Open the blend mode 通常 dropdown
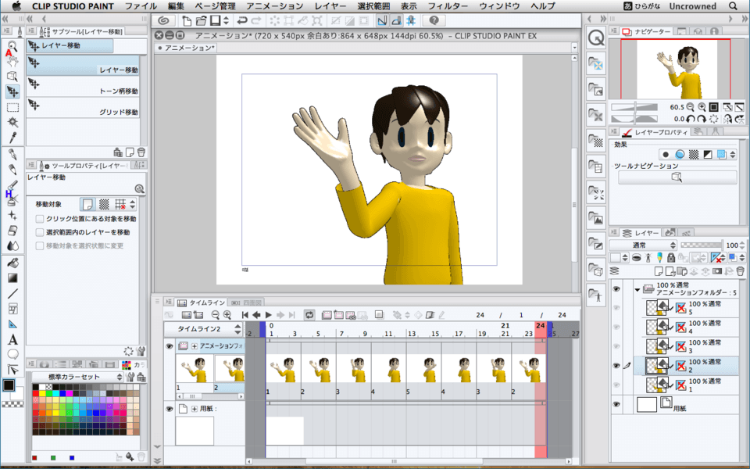The image size is (750, 469). point(643,245)
